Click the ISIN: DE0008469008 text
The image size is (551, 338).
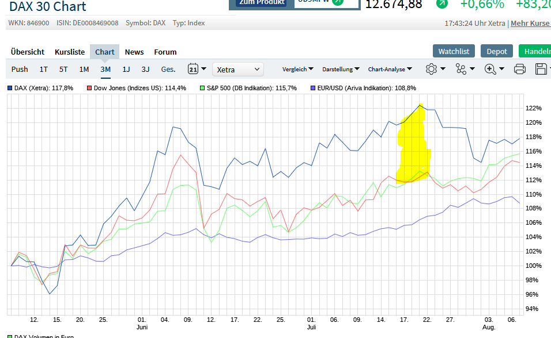(x=88, y=23)
